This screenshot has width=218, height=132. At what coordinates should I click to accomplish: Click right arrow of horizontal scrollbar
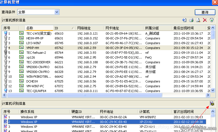coord(208,95)
